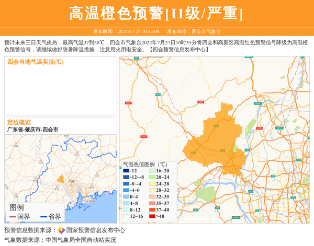
Task: Click the National Warning Center logo icon
Action: pyautogui.click(x=61, y=230)
